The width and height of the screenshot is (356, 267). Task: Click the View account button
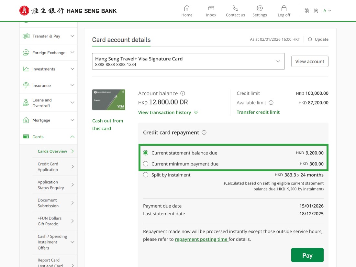[x=310, y=61]
